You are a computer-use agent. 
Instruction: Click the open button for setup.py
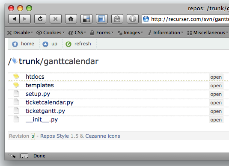(216, 94)
